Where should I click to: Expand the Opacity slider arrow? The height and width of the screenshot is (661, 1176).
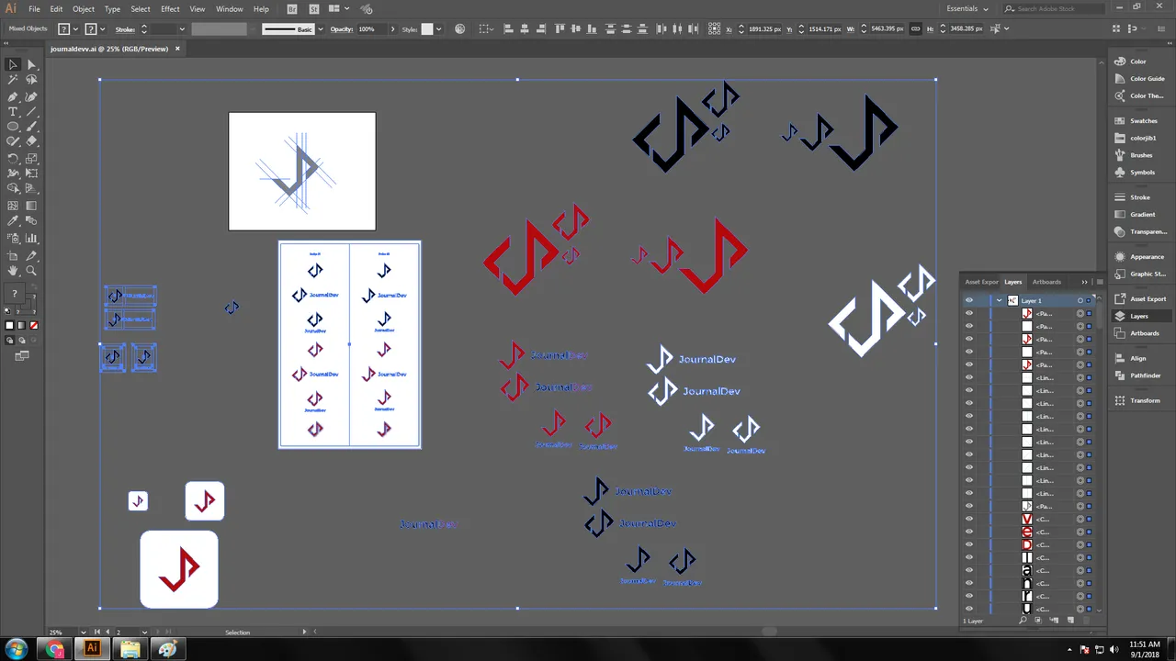[392, 29]
